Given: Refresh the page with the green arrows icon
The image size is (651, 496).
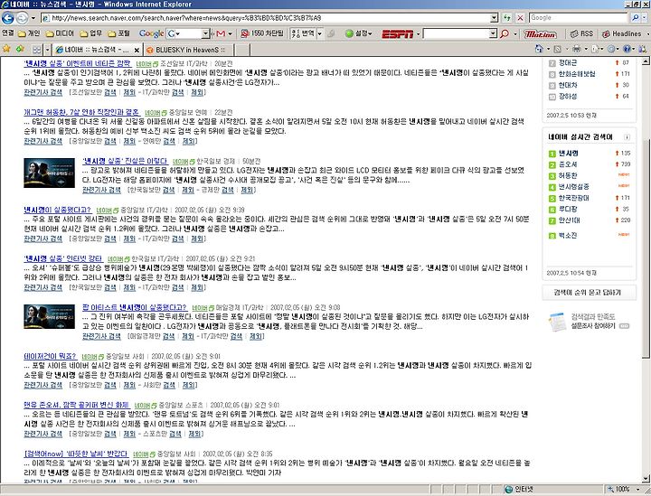Looking at the screenshot, I should coord(507,18).
